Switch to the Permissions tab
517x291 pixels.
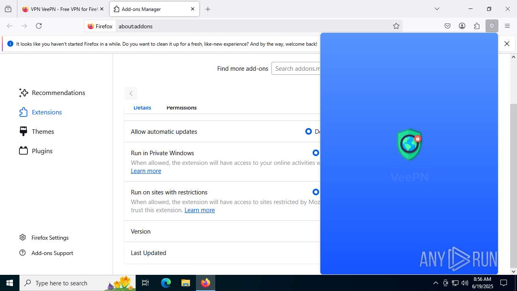(x=181, y=108)
